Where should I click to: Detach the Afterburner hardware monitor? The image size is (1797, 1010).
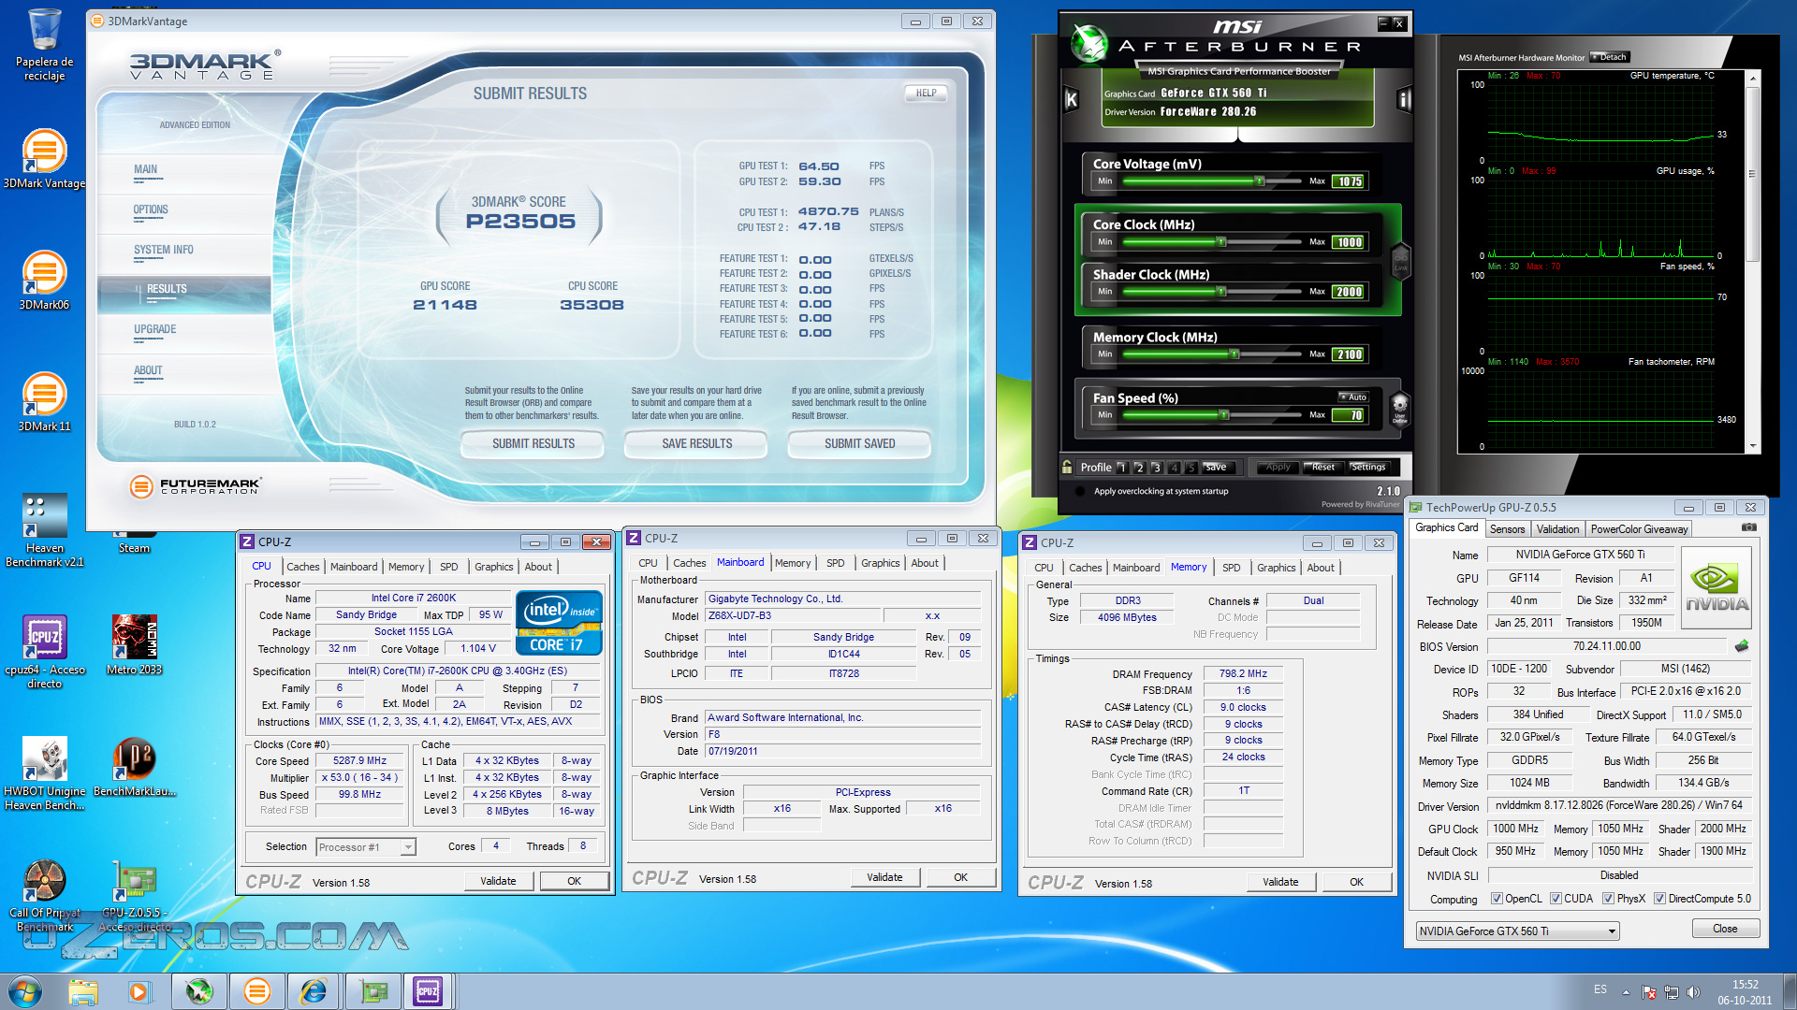[1610, 57]
